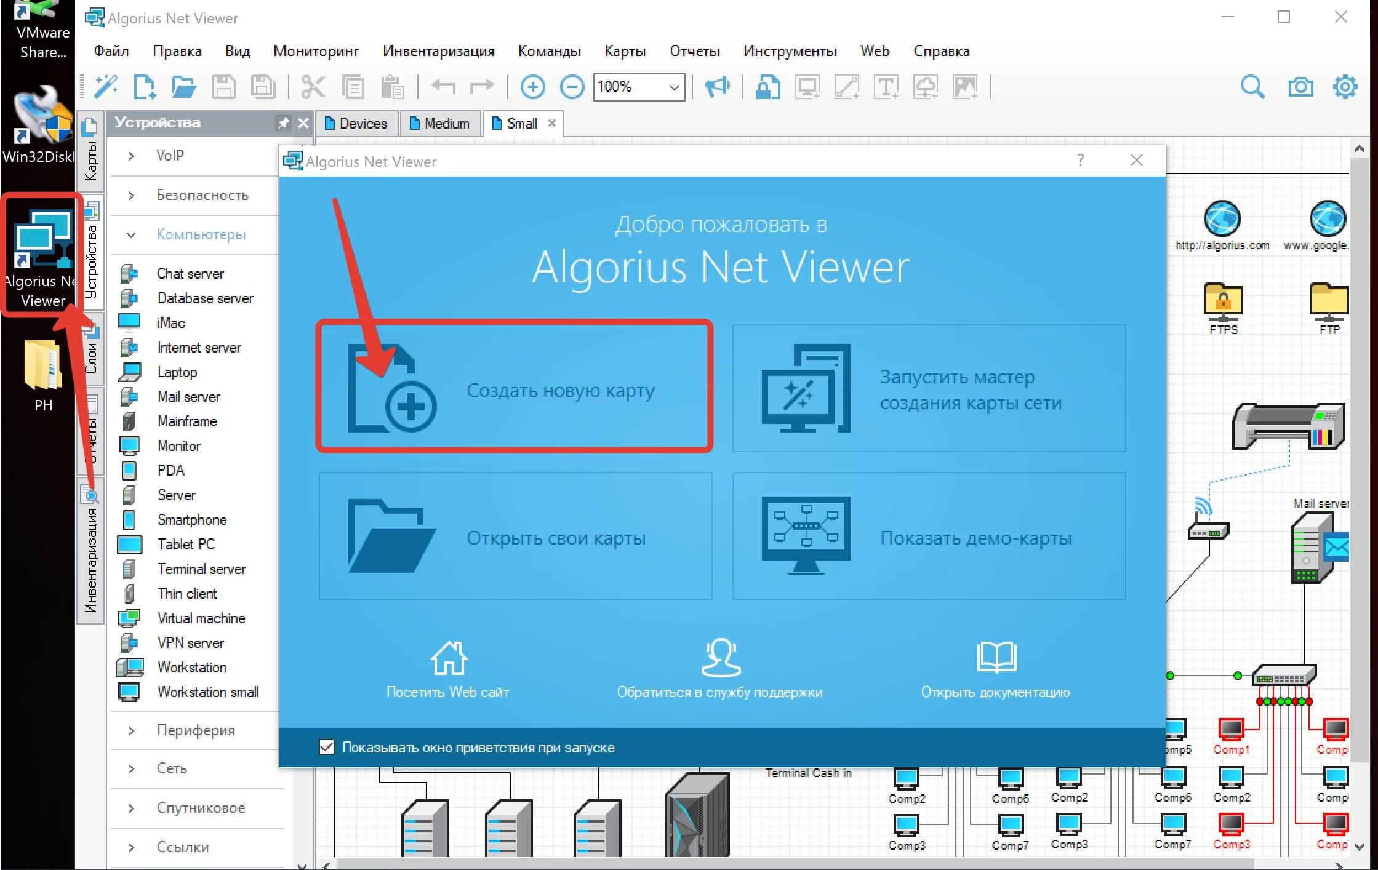Add a link line toolbar icon
Viewport: 1378px width, 870px height.
point(847,87)
